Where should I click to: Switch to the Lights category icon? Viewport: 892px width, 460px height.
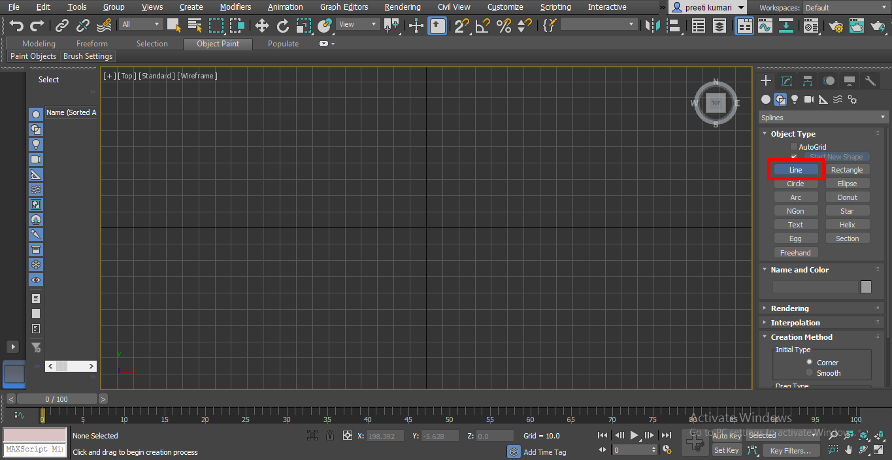pos(795,99)
